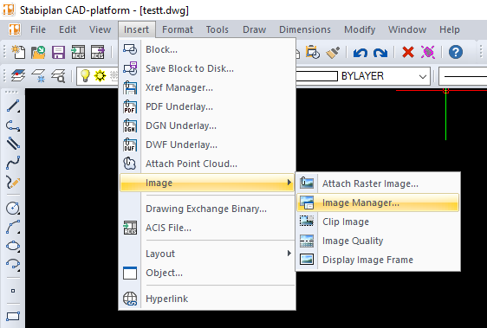Close the Insert menu
The height and width of the screenshot is (328, 487).
tap(137, 29)
